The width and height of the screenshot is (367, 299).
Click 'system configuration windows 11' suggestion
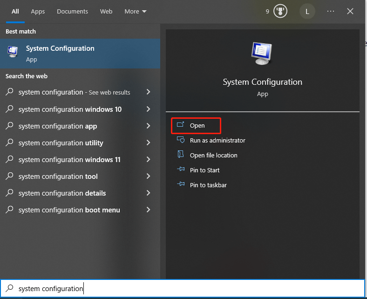[69, 160]
